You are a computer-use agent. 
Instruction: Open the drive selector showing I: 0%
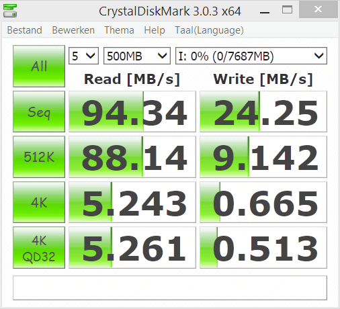tap(251, 56)
